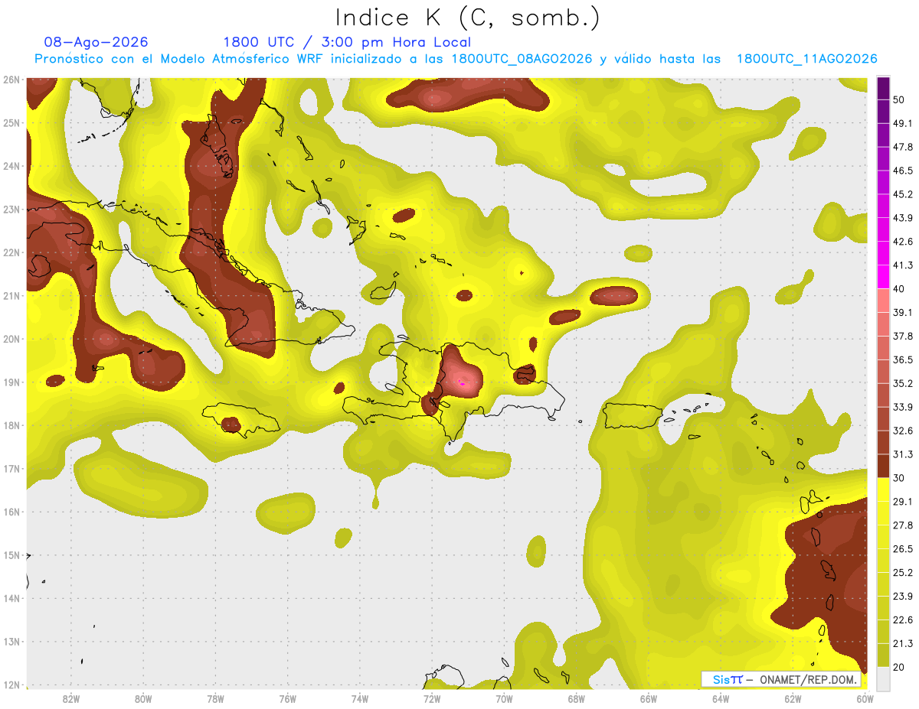Screen dimensions: 919x709
Task: Click latitude axis label '24N'
Action: click(11, 166)
